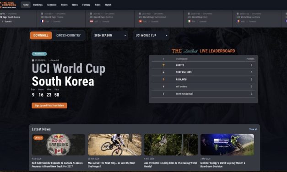This screenshot has width=287, height=172.
Task: Click calendar icon on Switzerland race card
Action: pos(140,14)
